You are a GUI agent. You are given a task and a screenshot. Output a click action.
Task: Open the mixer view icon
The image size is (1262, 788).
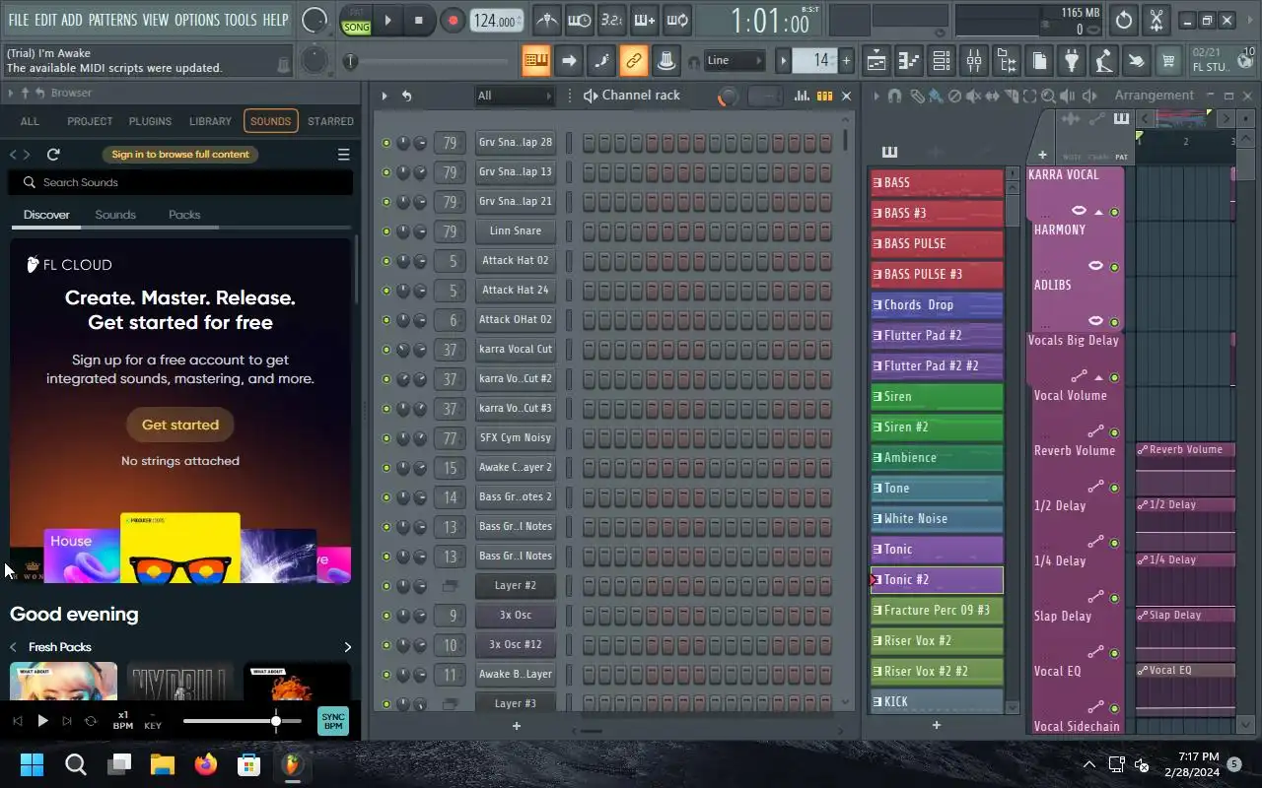974,61
